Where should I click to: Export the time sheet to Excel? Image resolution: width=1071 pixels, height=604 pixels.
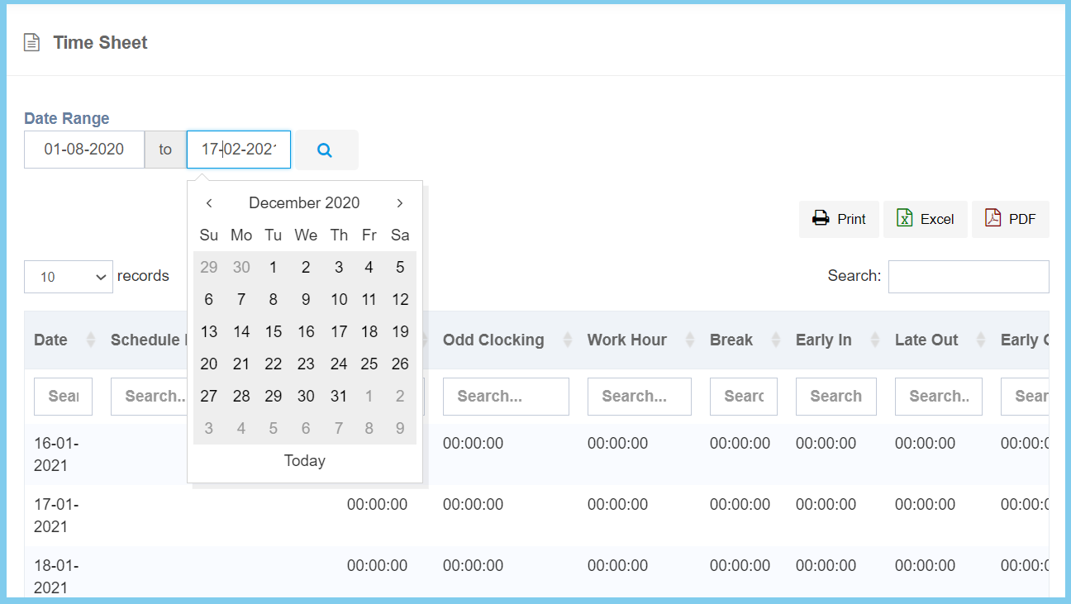(x=925, y=219)
